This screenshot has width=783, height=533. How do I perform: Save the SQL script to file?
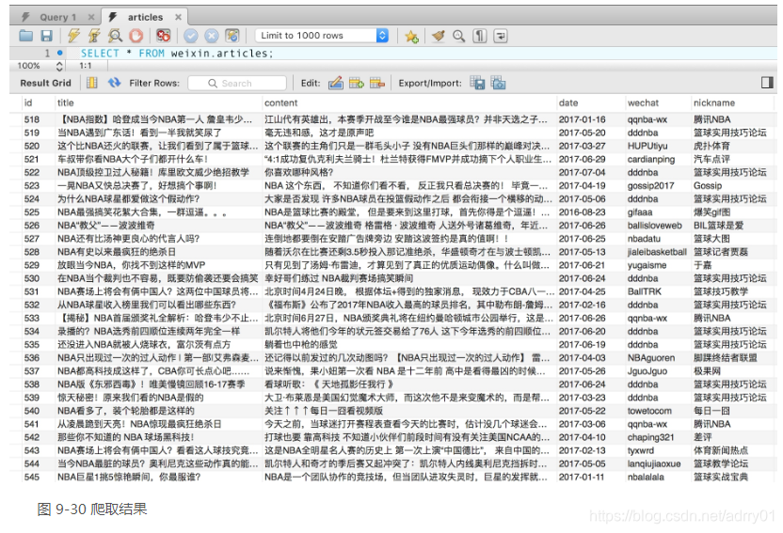46,36
